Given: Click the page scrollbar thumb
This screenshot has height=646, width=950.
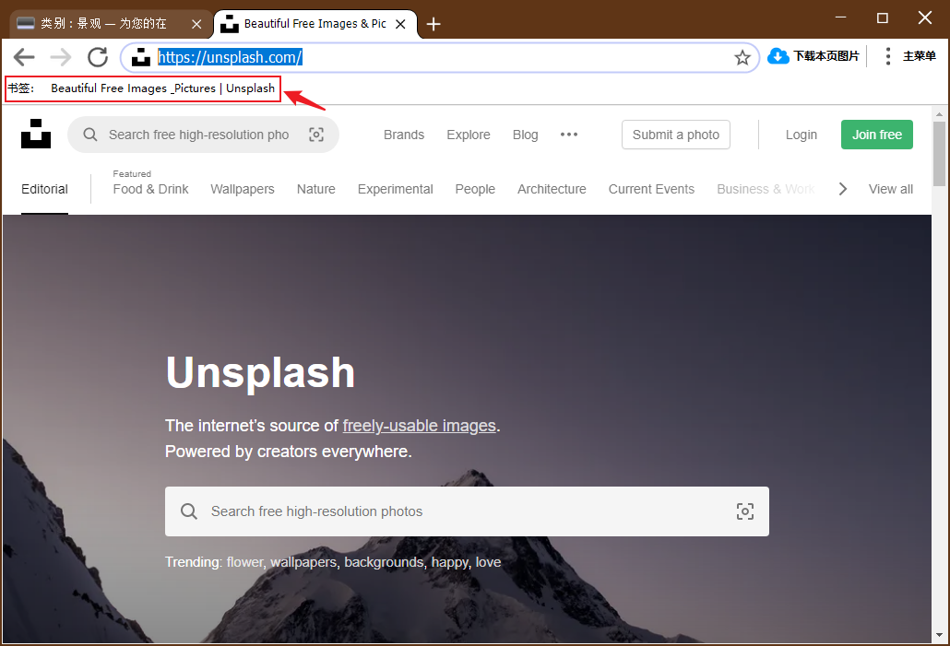Looking at the screenshot, I should (x=939, y=154).
